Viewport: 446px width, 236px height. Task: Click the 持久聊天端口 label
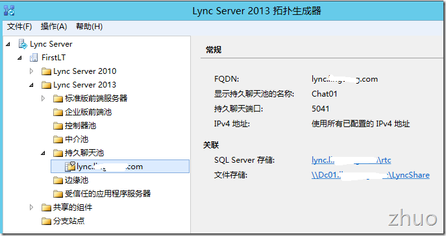238,109
